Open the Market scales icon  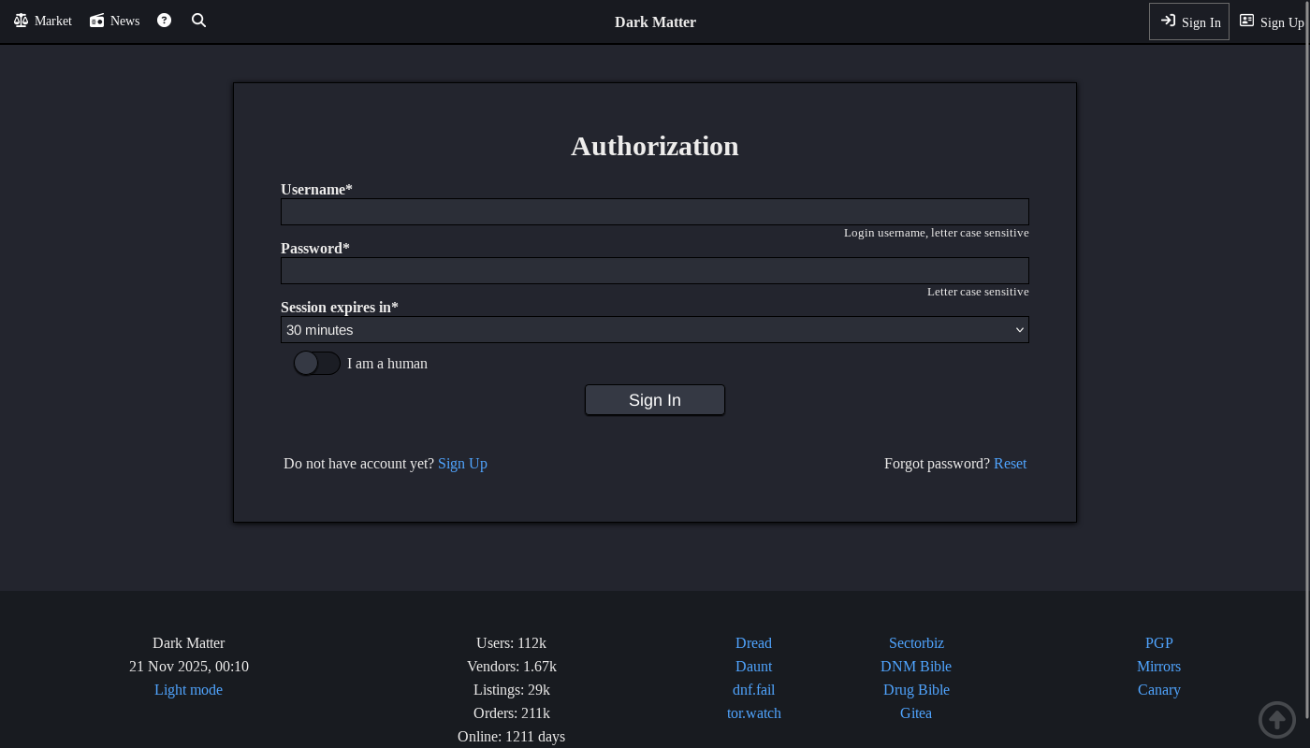(x=21, y=20)
